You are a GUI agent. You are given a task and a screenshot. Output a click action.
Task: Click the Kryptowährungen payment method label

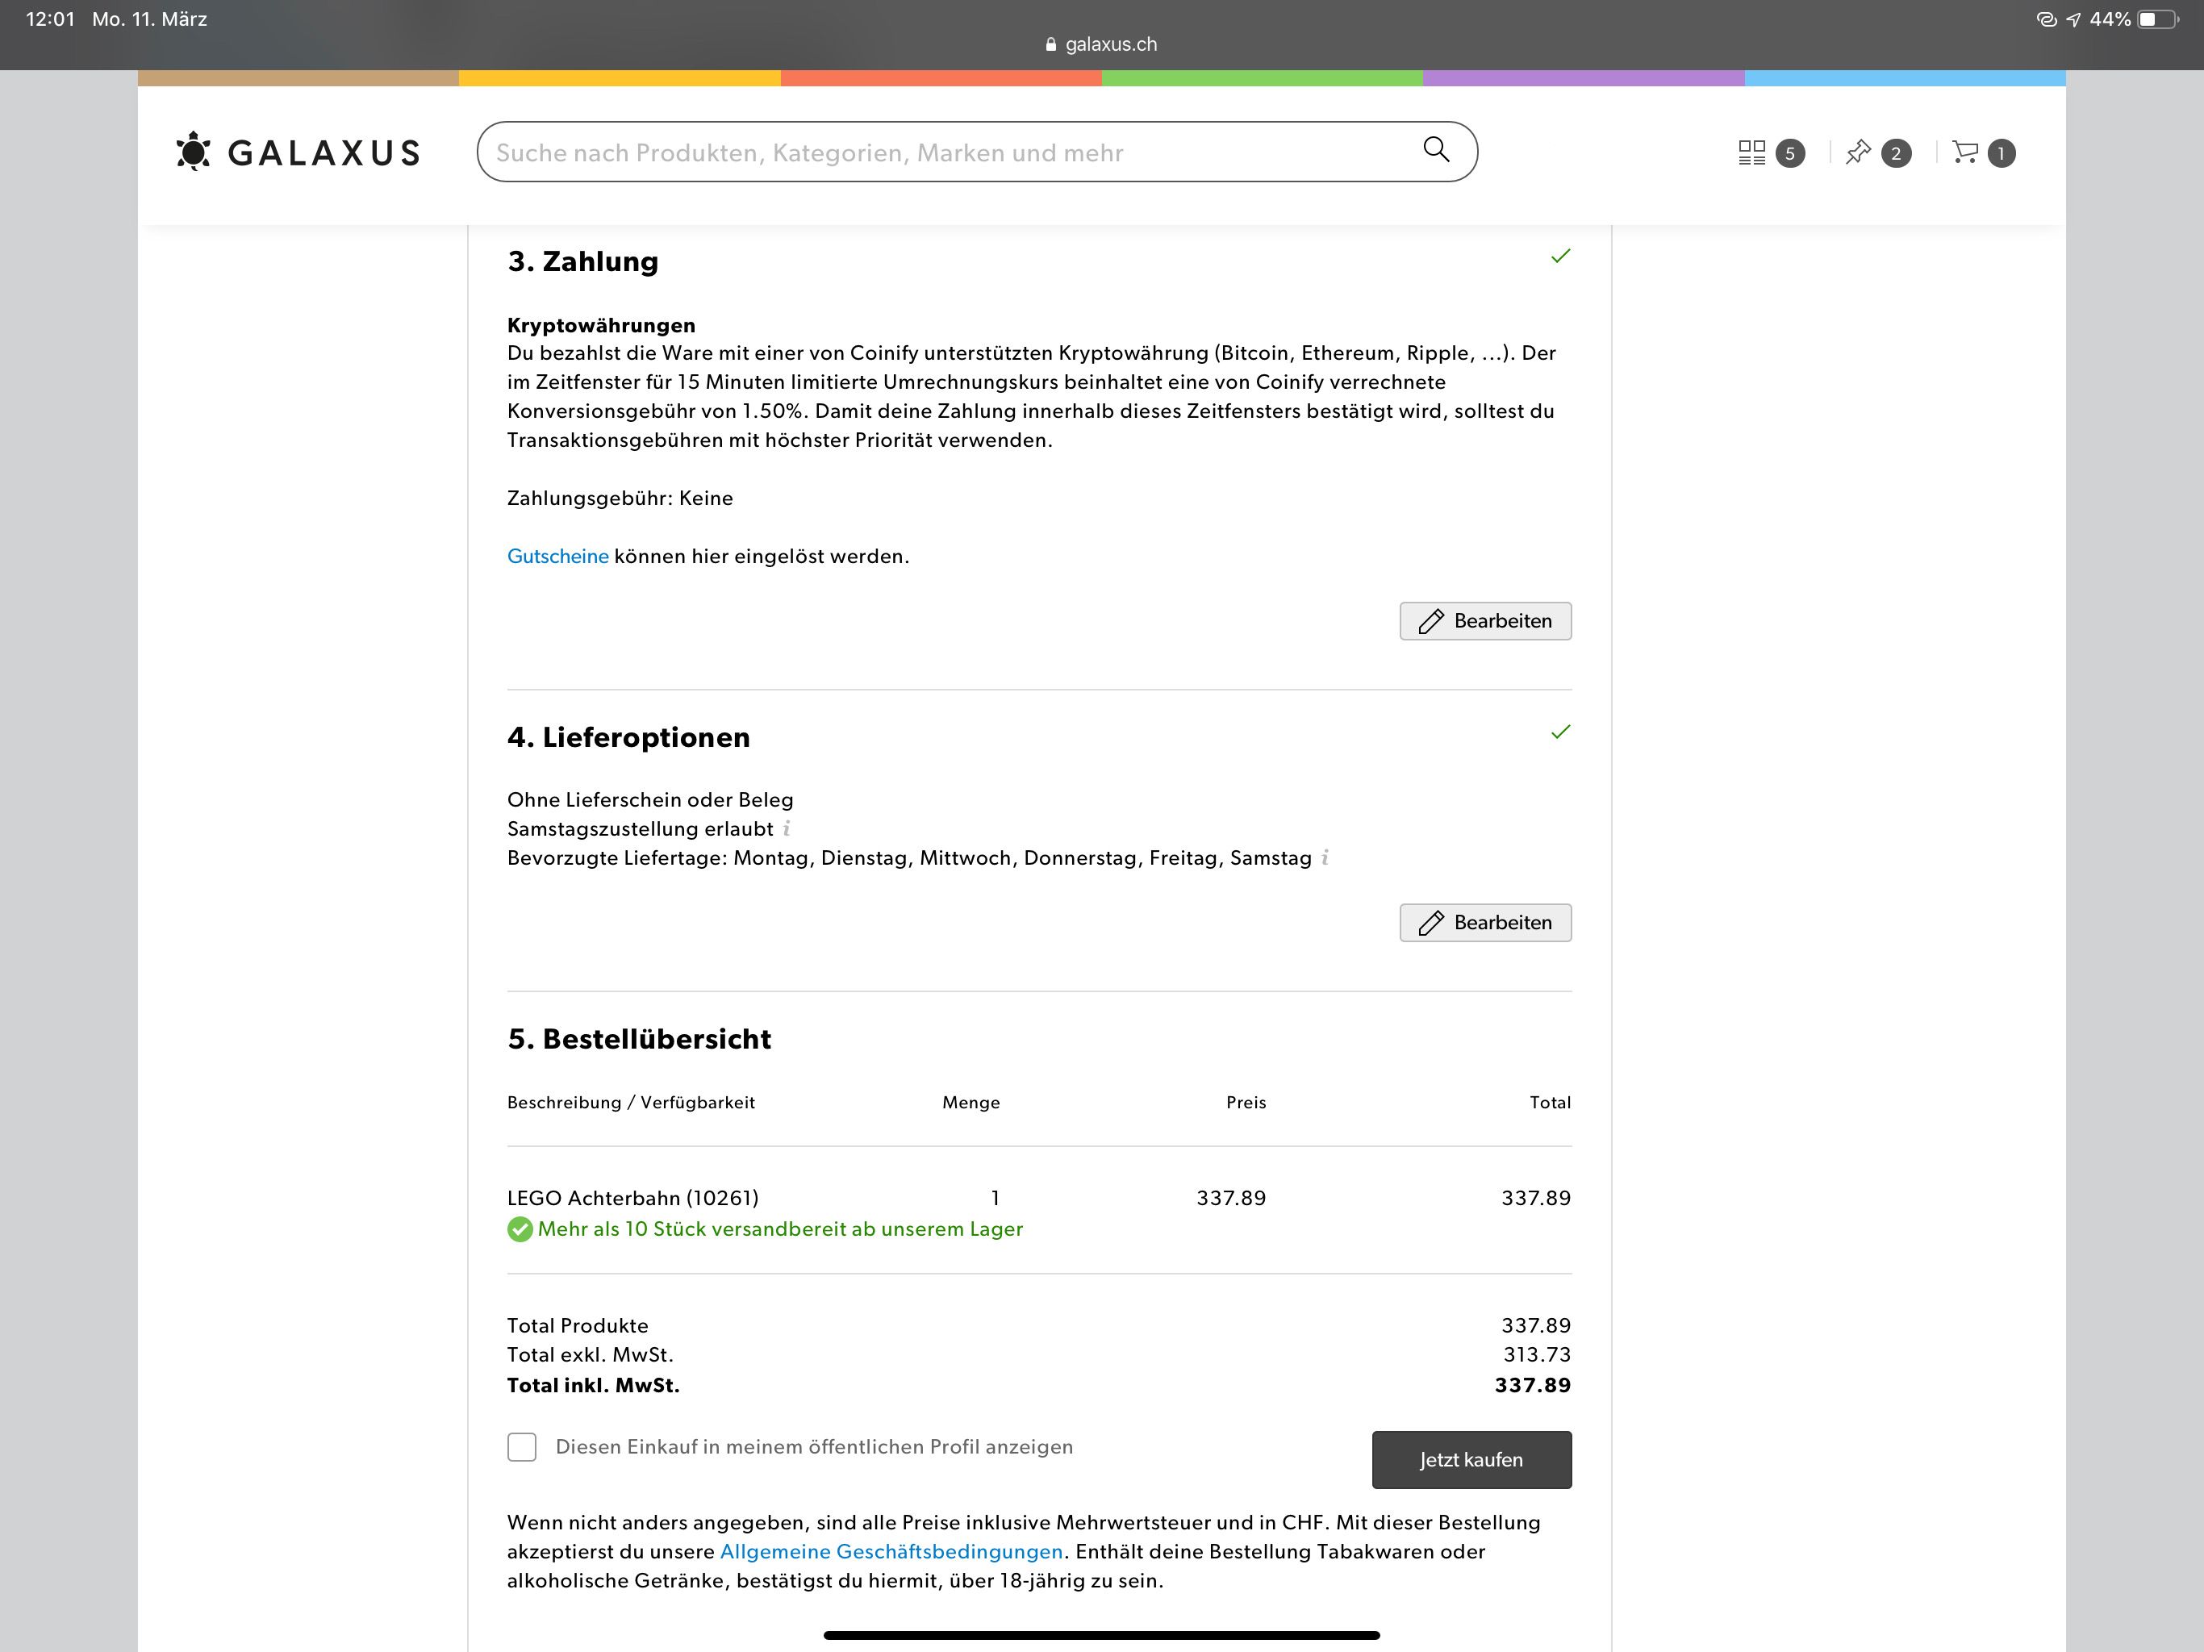(x=602, y=325)
